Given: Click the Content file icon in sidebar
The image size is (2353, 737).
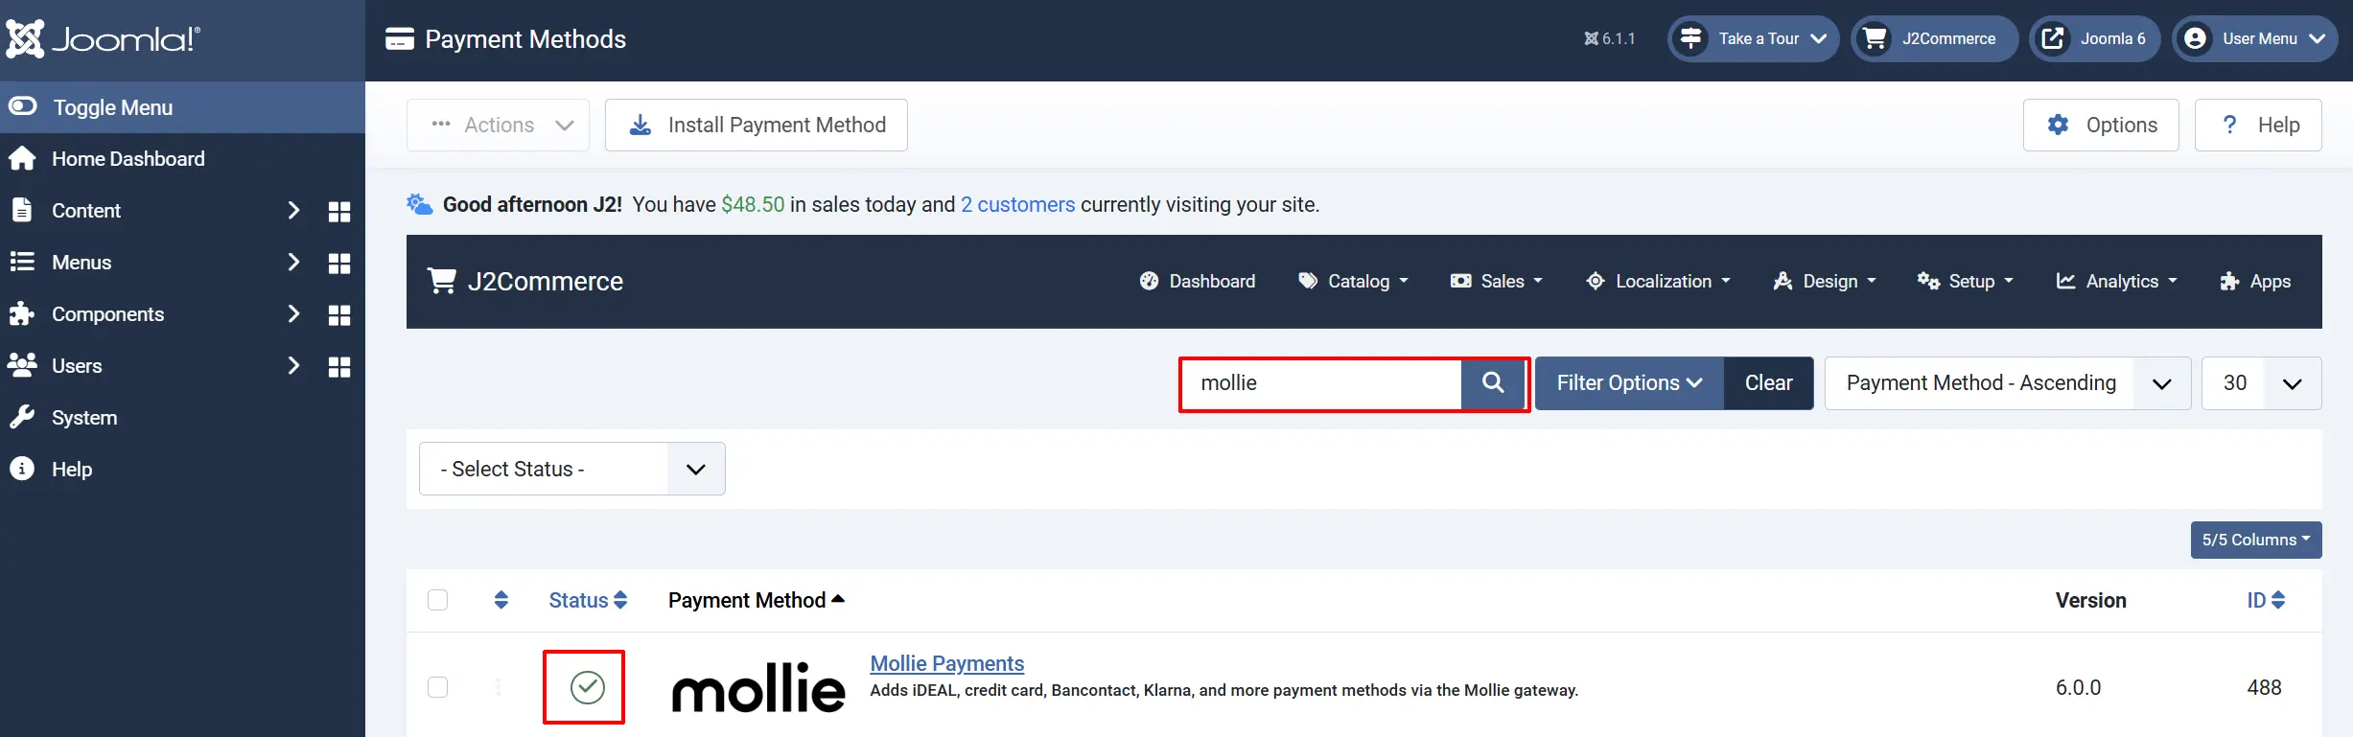Looking at the screenshot, I should click(22, 210).
